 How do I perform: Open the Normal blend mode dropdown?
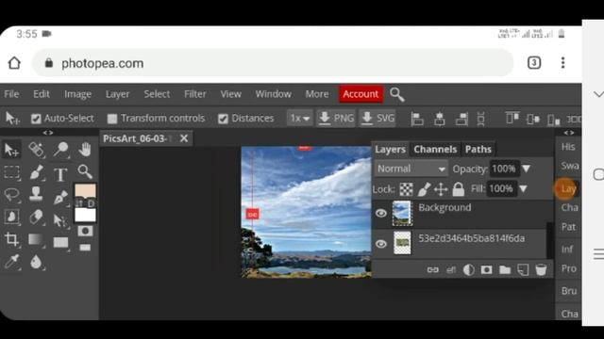(x=411, y=169)
